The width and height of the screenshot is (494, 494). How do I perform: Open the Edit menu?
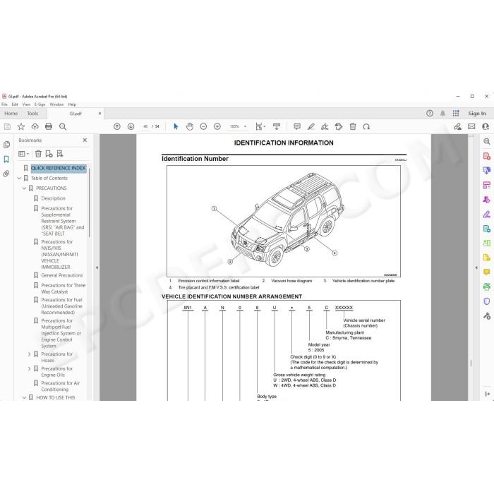[15, 104]
